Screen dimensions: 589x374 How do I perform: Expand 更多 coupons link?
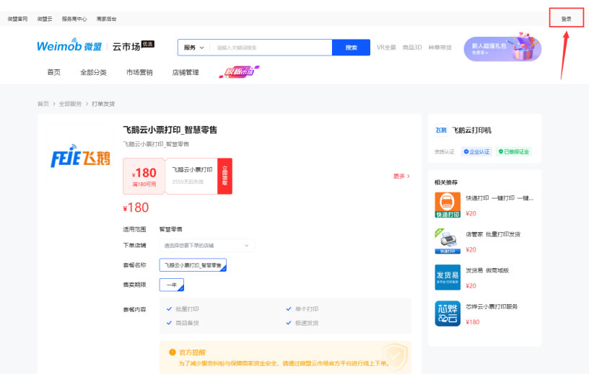tap(401, 176)
